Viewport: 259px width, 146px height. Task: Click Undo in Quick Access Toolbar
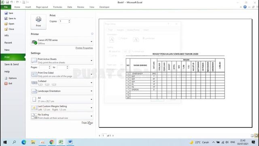point(11,2)
